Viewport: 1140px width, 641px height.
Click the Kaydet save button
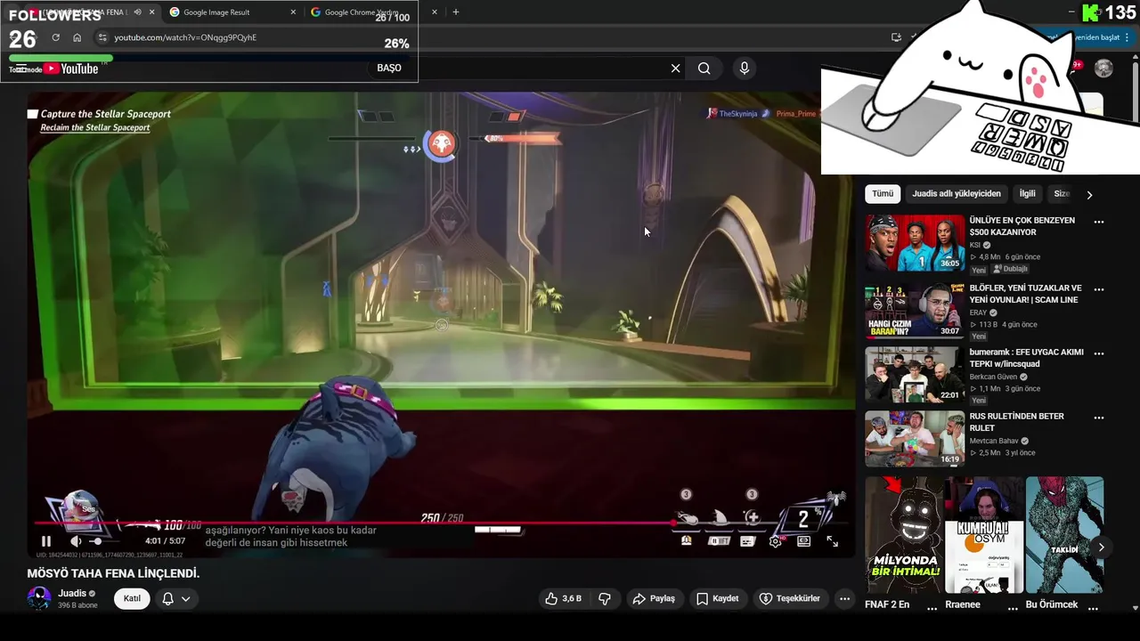click(x=718, y=598)
